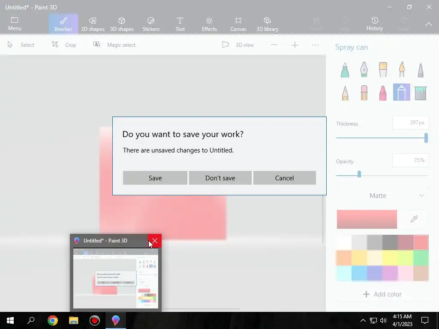
Task: Open File Explorer from the taskbar
Action: click(x=74, y=320)
